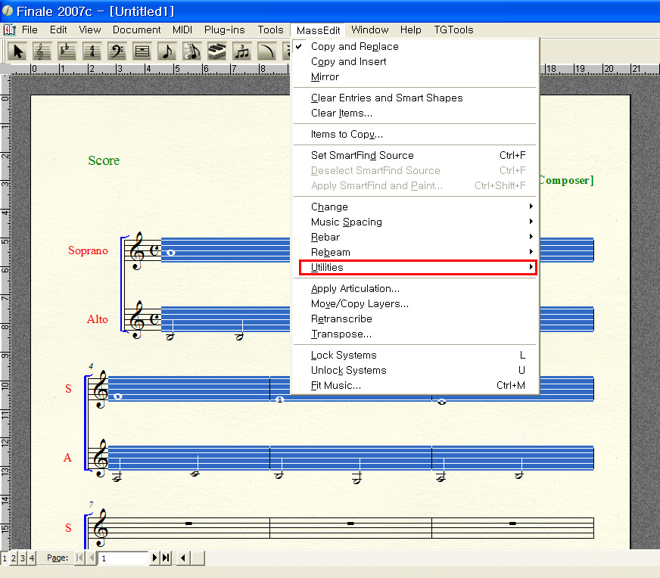This screenshot has height=578, width=660.
Task: Select the Time Signature tool
Action: pyautogui.click(x=92, y=51)
